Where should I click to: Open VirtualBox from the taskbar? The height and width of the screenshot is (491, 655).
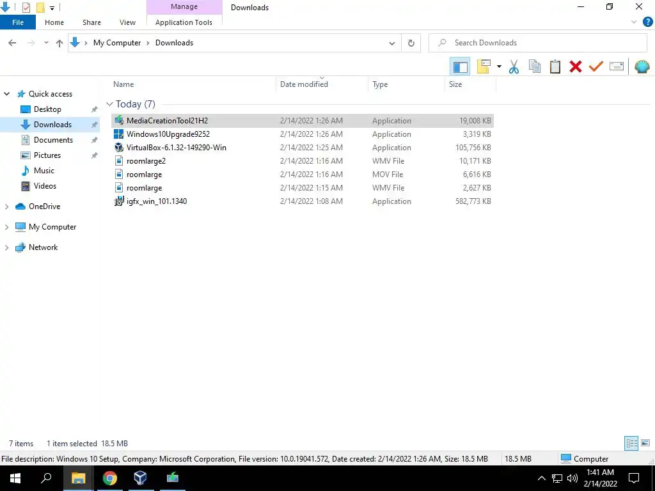tap(140, 478)
